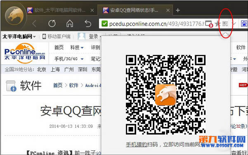
Task: Click the red HOT badge
Action: tap(243, 85)
